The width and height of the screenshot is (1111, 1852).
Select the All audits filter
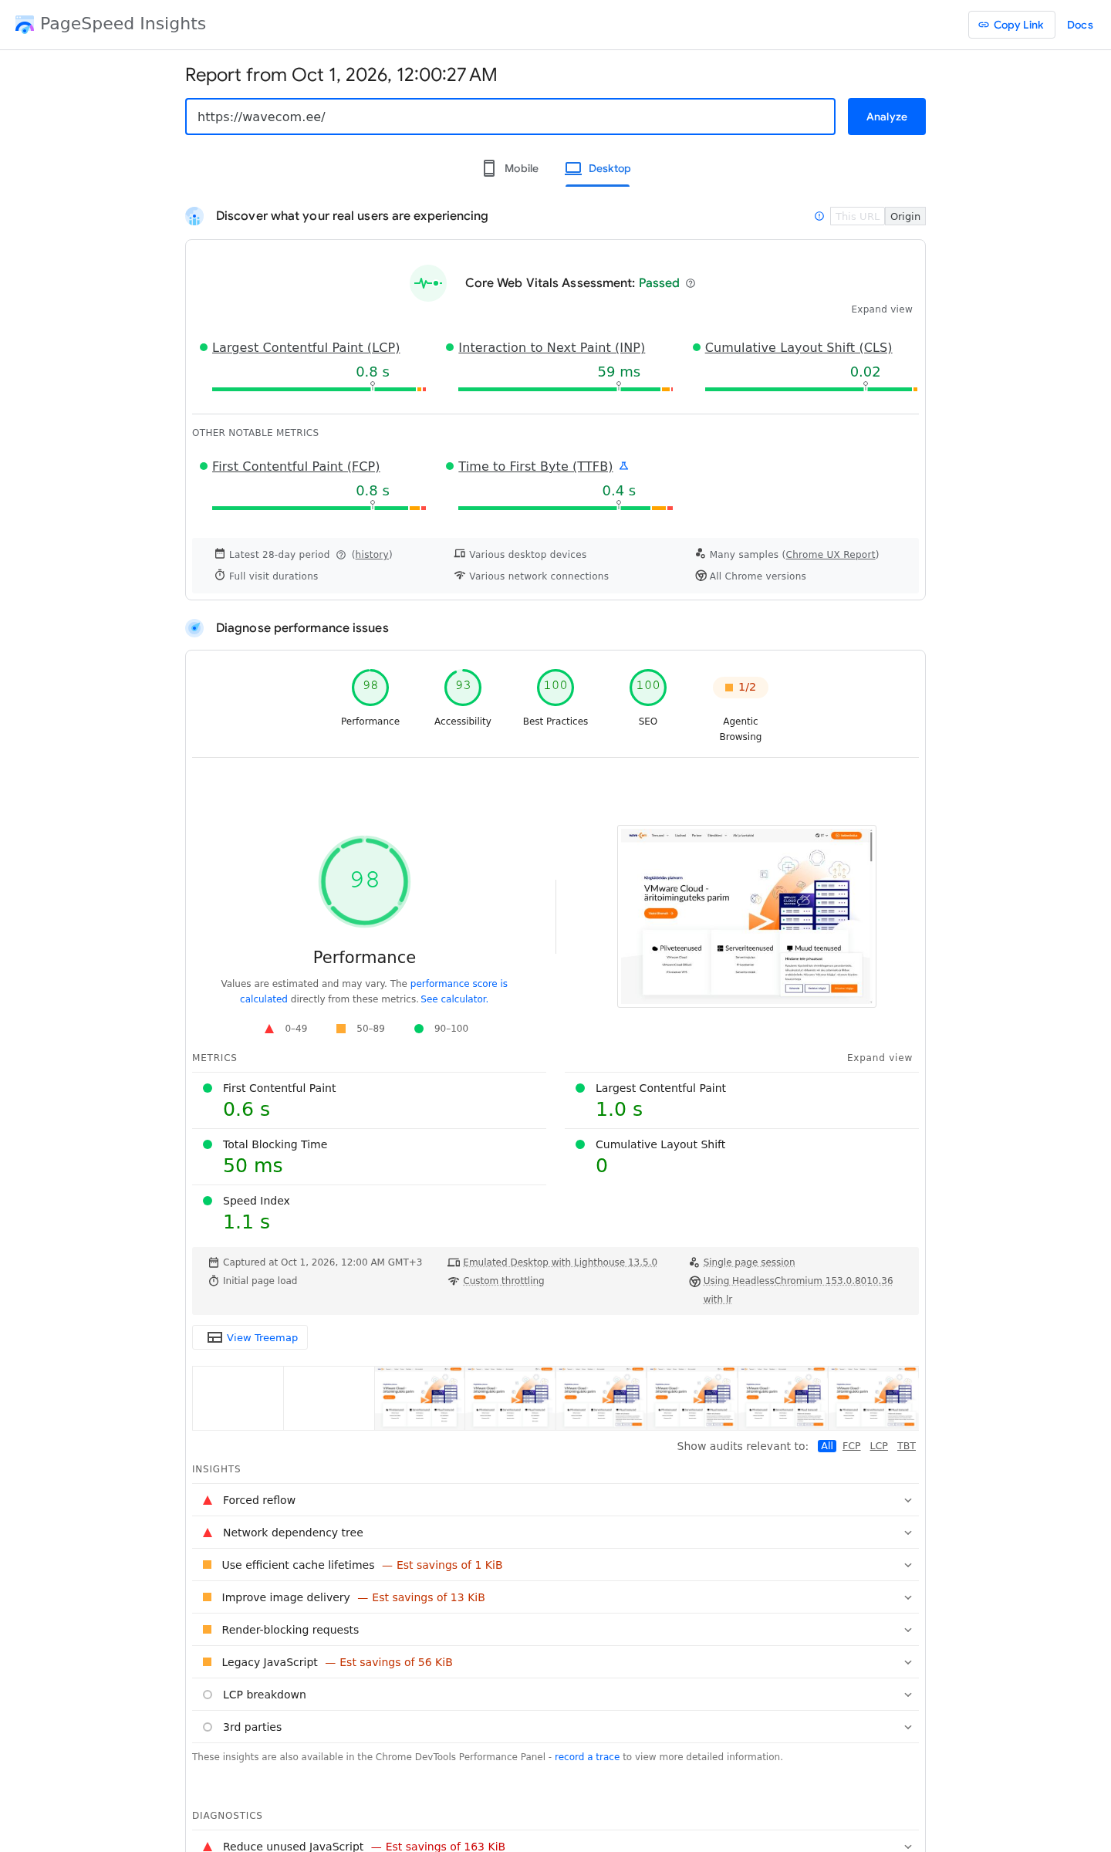827,1446
